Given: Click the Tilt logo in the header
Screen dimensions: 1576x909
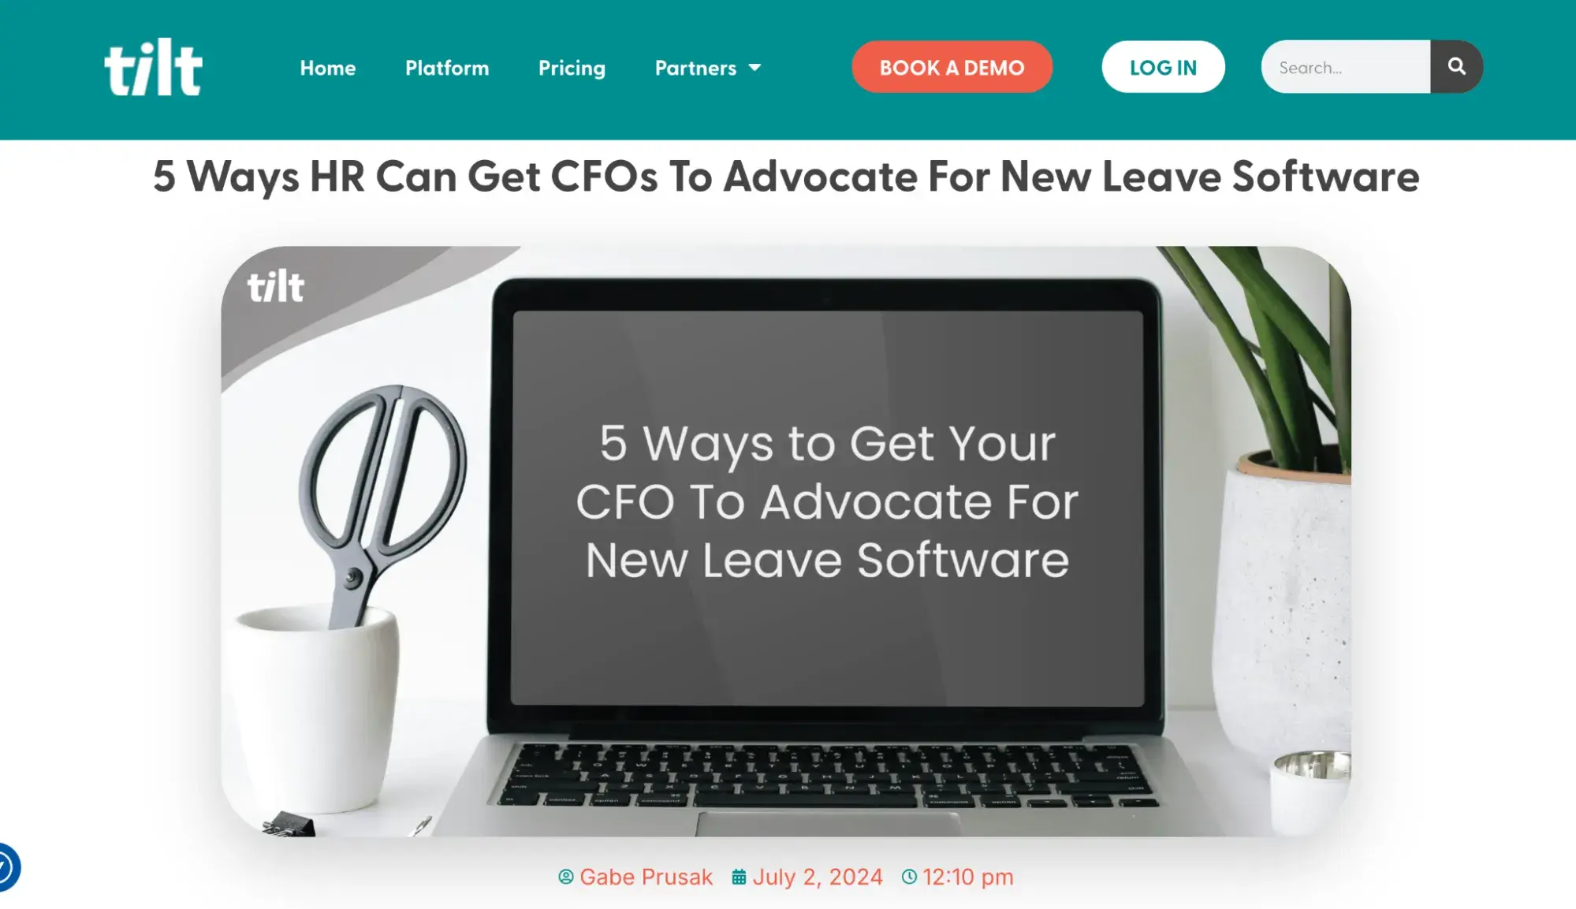Looking at the screenshot, I should 153,67.
